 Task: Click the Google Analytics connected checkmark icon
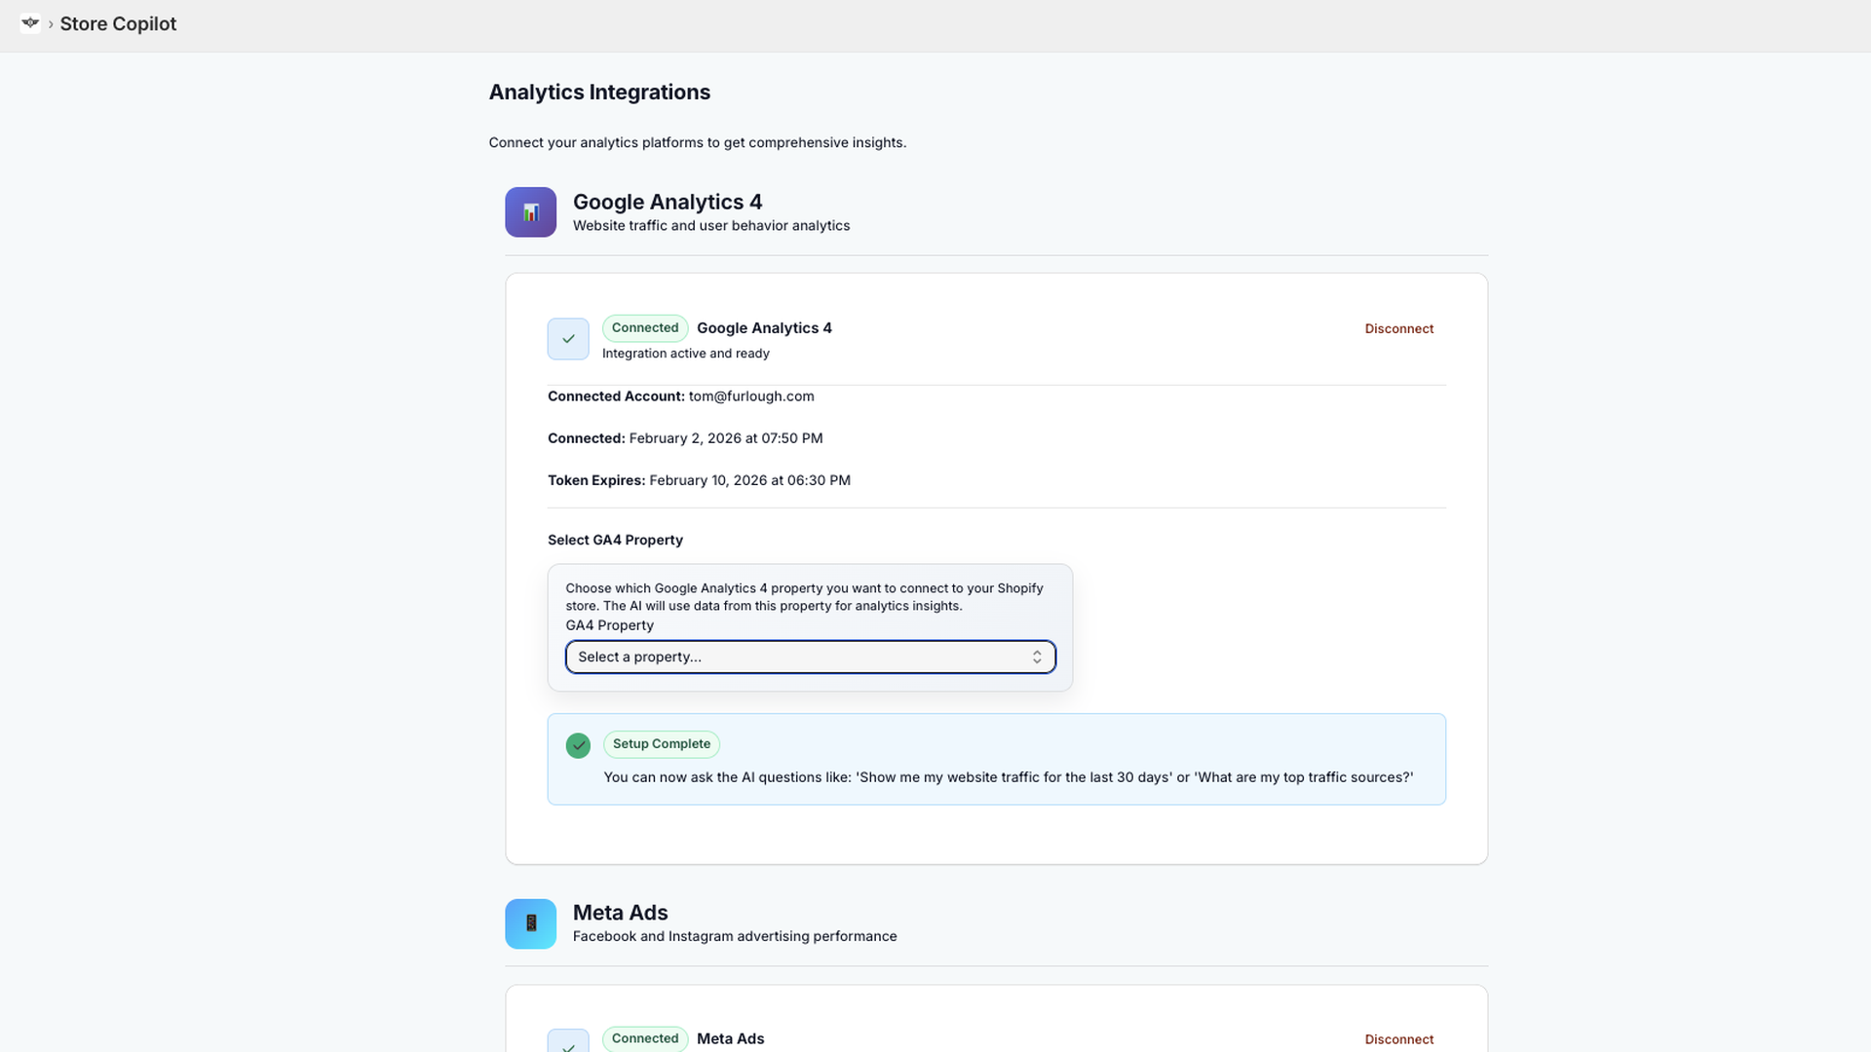pos(568,339)
